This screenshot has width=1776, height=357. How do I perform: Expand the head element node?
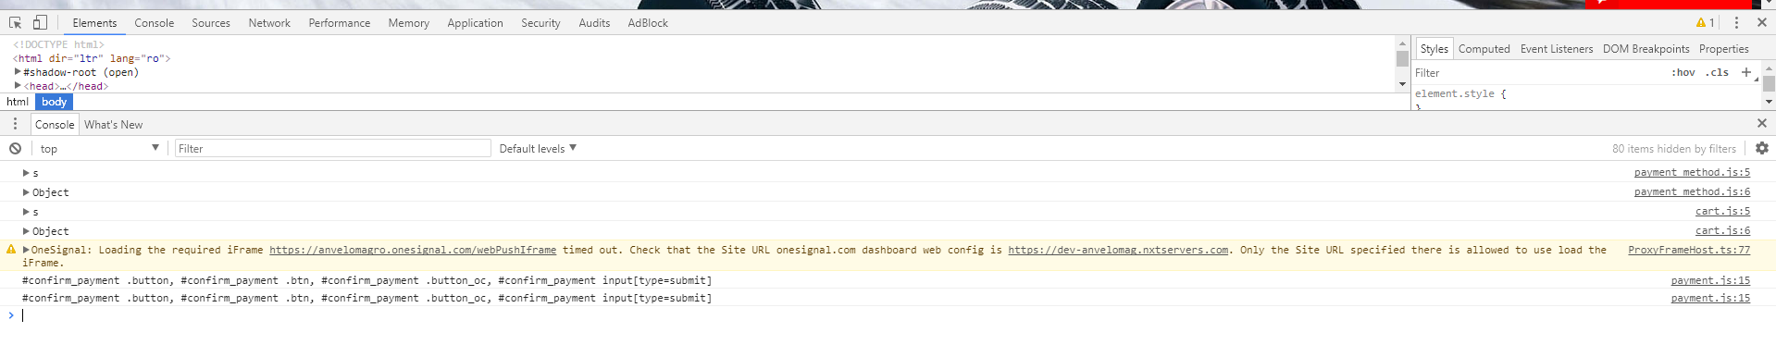[x=18, y=85]
